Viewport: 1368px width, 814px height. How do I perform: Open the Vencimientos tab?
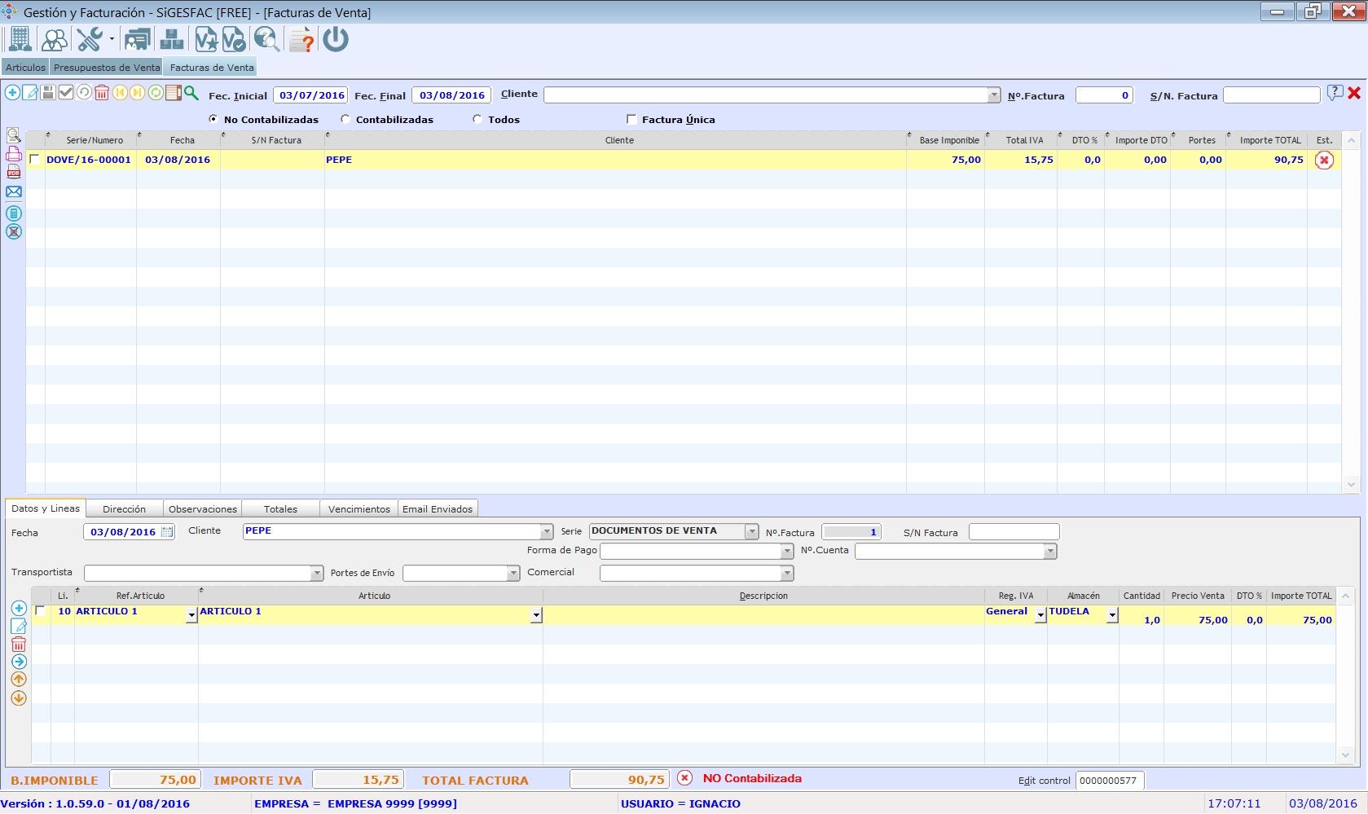pos(359,508)
